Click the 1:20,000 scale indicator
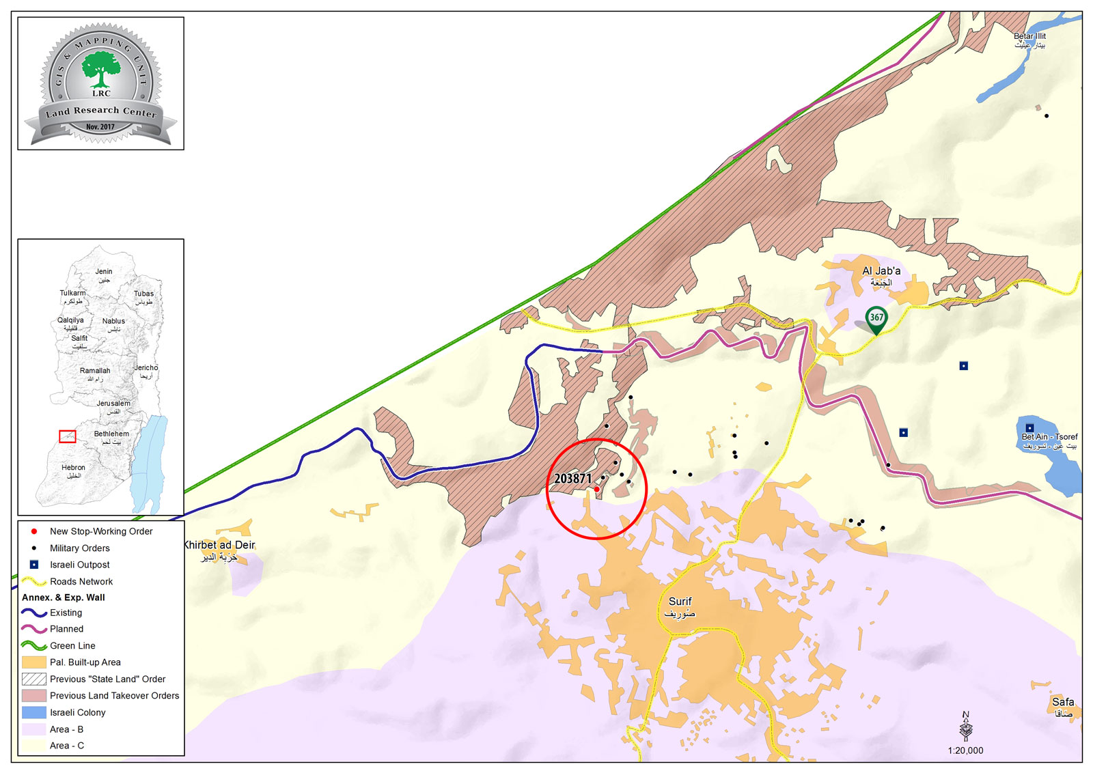This screenshot has height=773, width=1093. click(x=965, y=750)
